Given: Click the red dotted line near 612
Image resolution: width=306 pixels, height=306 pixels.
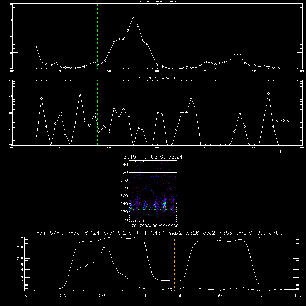Looking at the screenshot, I should (x=244, y=263).
